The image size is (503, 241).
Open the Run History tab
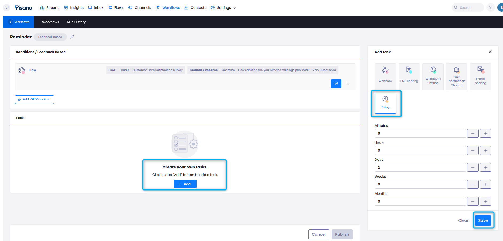76,22
